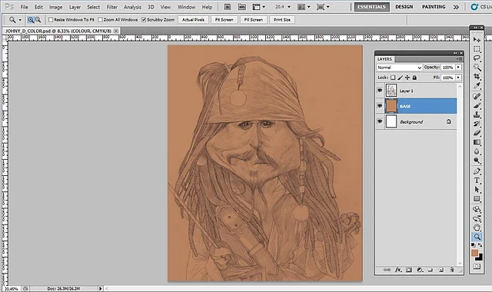The width and height of the screenshot is (492, 292).
Task: Hide Layer 1 visibility eye
Action: click(x=380, y=91)
